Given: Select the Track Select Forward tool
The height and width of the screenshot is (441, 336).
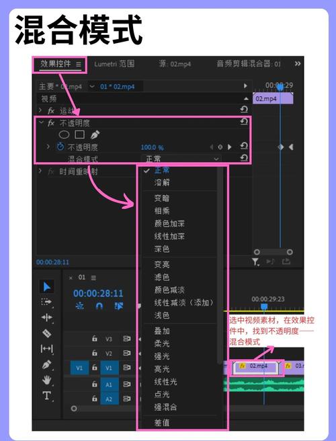Looking at the screenshot, I should pyautogui.click(x=46, y=302).
